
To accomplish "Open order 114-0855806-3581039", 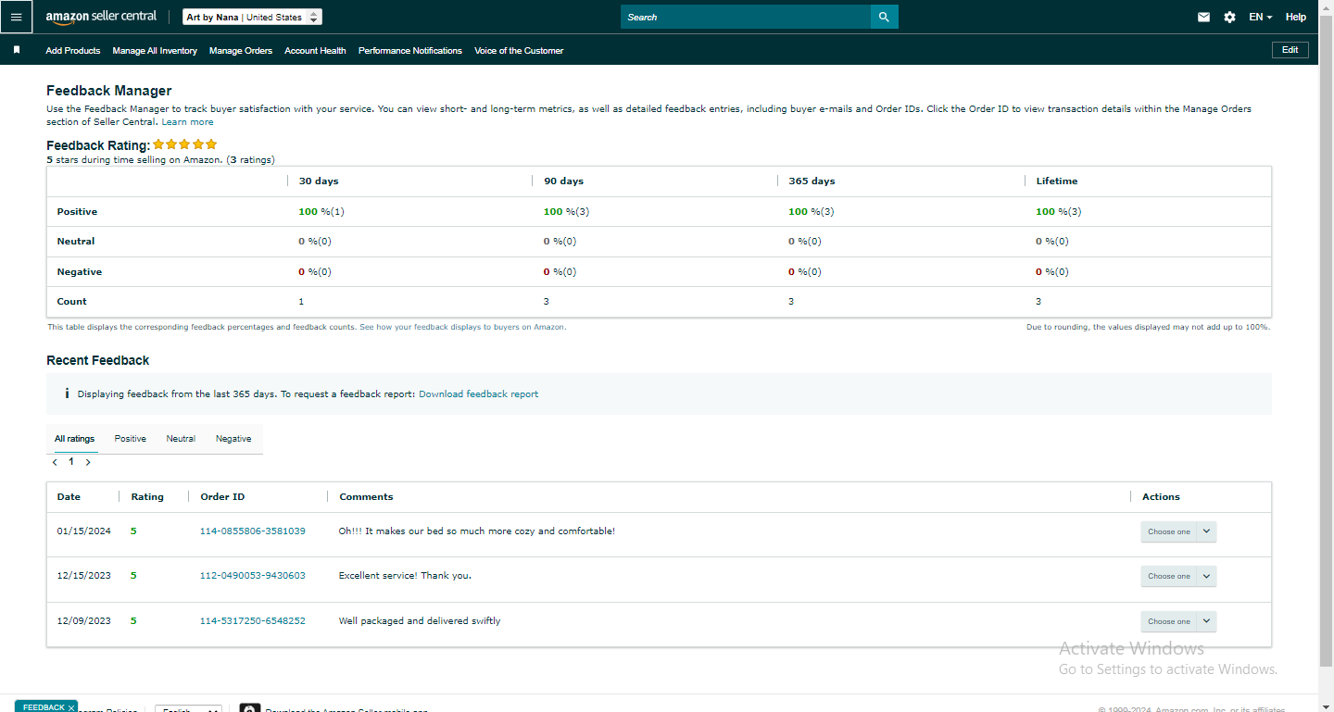I will (252, 531).
